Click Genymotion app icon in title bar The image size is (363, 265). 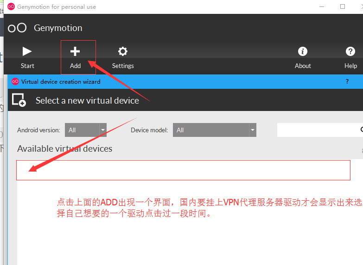(x=11, y=6)
